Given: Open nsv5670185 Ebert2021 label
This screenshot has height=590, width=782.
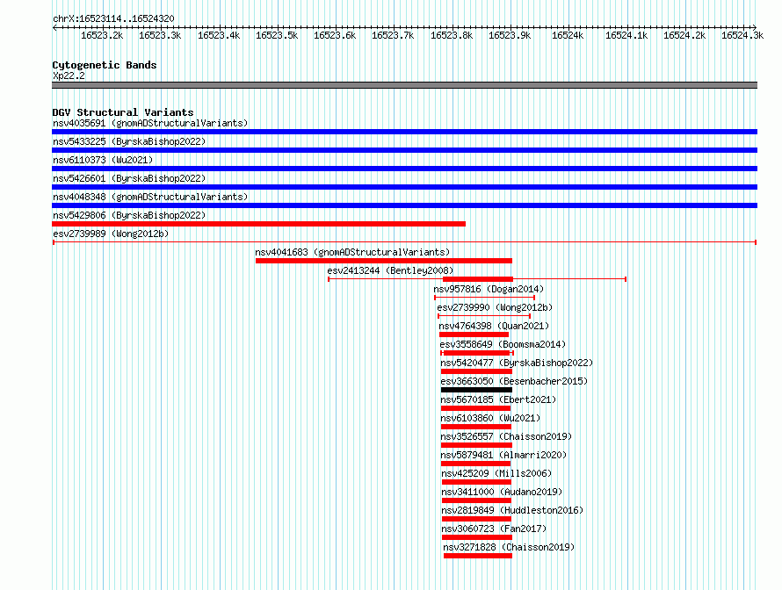Looking at the screenshot, I should pyautogui.click(x=498, y=399).
